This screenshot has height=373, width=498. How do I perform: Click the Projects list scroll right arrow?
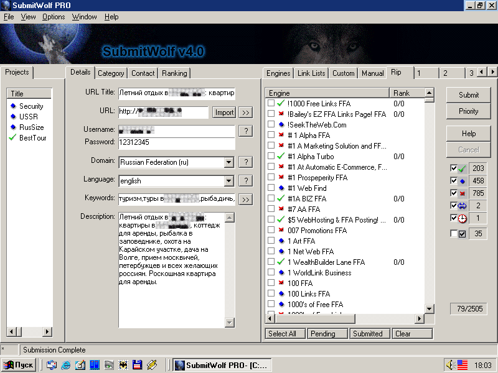coord(47,332)
